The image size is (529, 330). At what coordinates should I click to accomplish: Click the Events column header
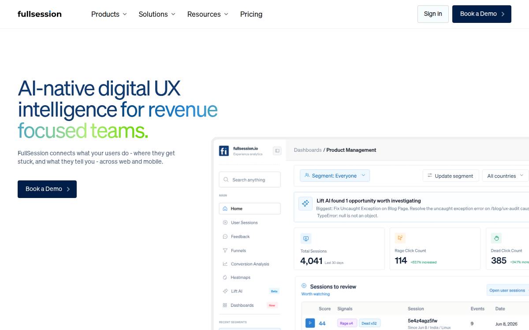(x=477, y=309)
